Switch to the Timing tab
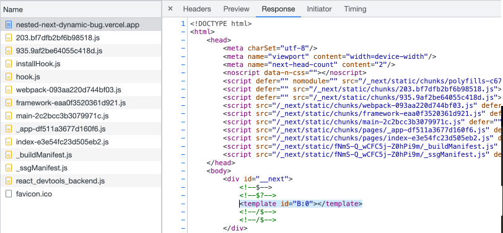 (355, 9)
